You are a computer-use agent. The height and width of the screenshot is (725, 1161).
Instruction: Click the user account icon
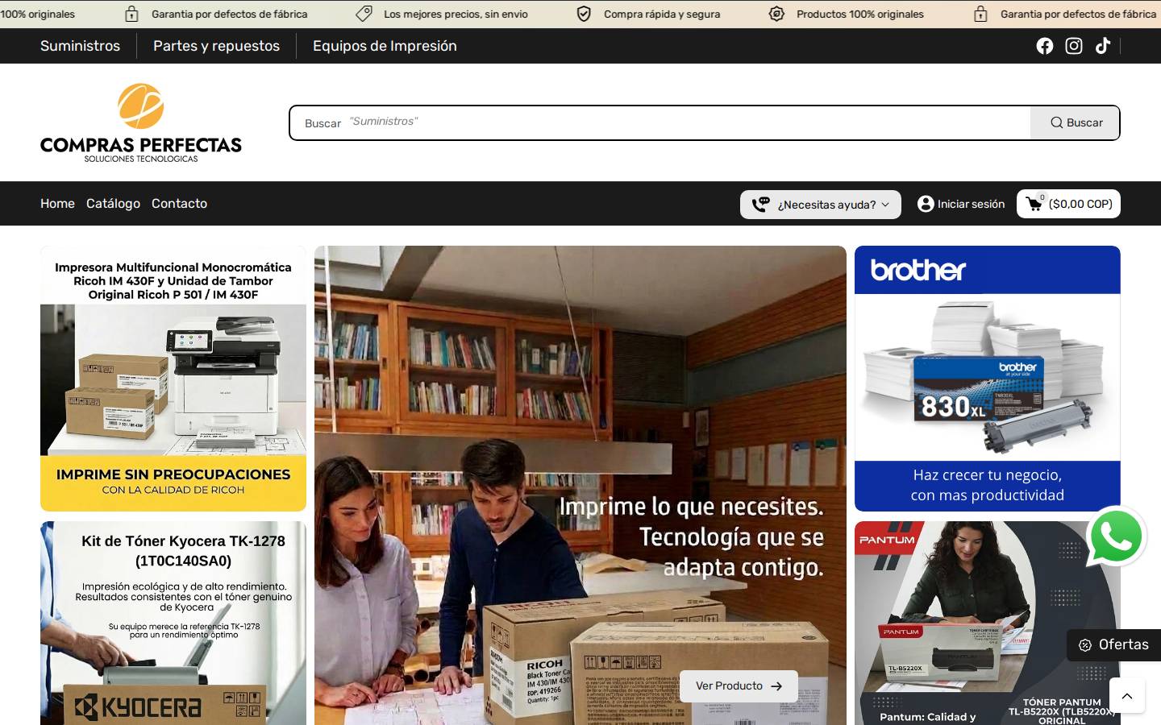(926, 204)
